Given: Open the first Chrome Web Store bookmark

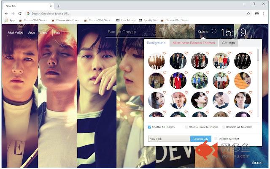Looking at the screenshot, I should click(32, 20).
